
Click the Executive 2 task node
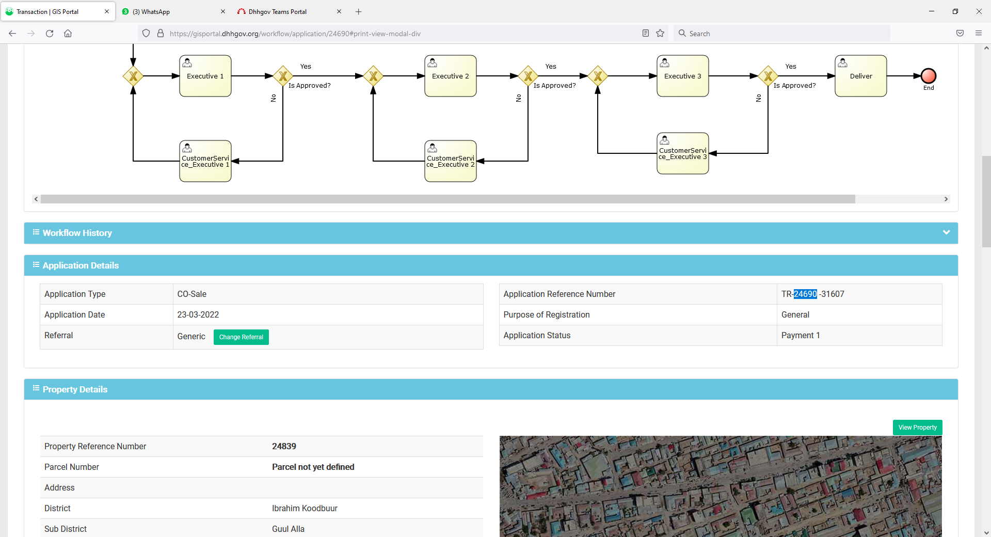[x=451, y=76]
